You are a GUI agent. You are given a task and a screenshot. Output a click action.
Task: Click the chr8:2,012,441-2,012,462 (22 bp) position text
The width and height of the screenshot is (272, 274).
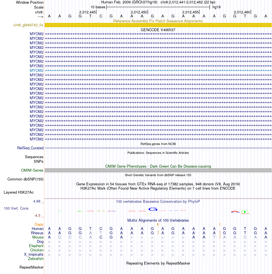click(x=188, y=2)
